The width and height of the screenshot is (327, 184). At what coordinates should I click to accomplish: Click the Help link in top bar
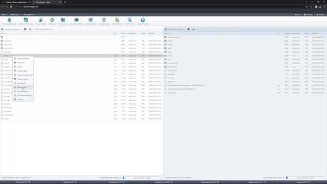click(309, 15)
